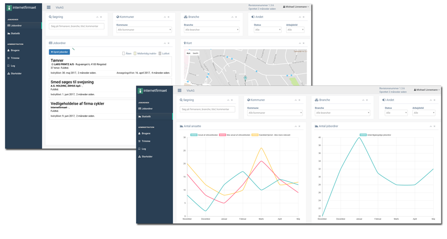
Task: Close the Antal ansatte chart panel
Action: (299, 126)
